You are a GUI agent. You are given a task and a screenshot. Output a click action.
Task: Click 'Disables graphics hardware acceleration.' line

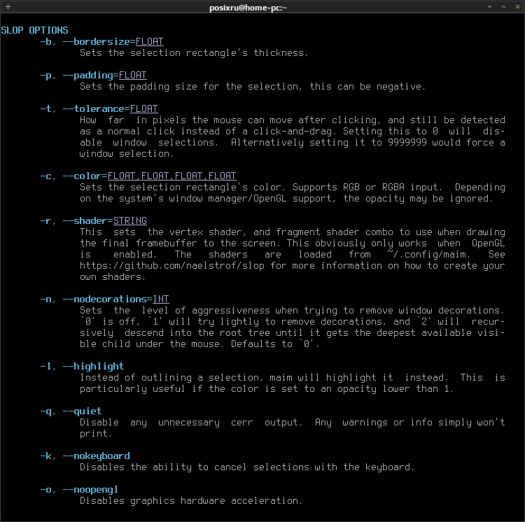click(191, 501)
